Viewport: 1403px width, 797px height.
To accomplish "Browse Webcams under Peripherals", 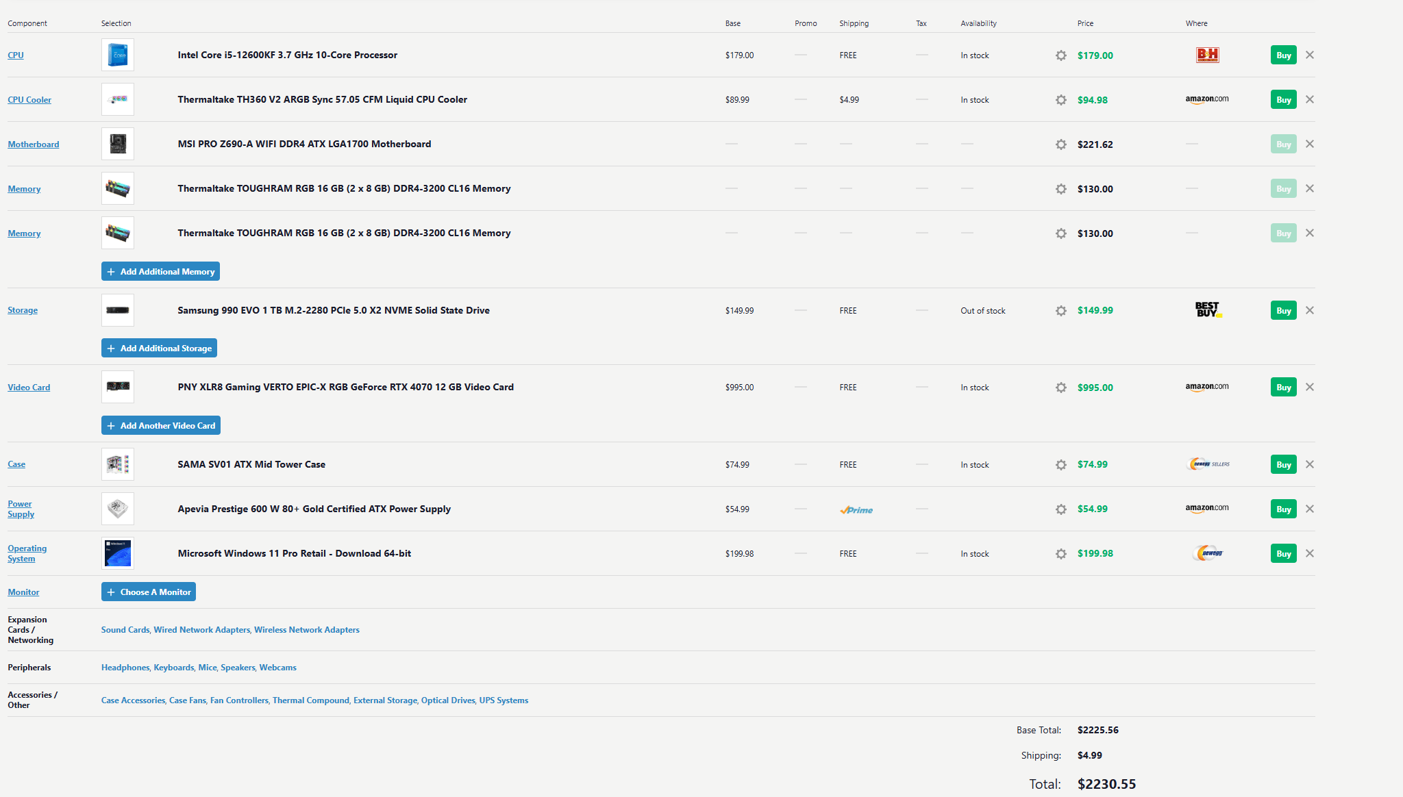I will (x=278, y=668).
